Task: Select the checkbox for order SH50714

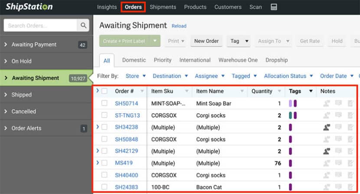Action: [105, 103]
